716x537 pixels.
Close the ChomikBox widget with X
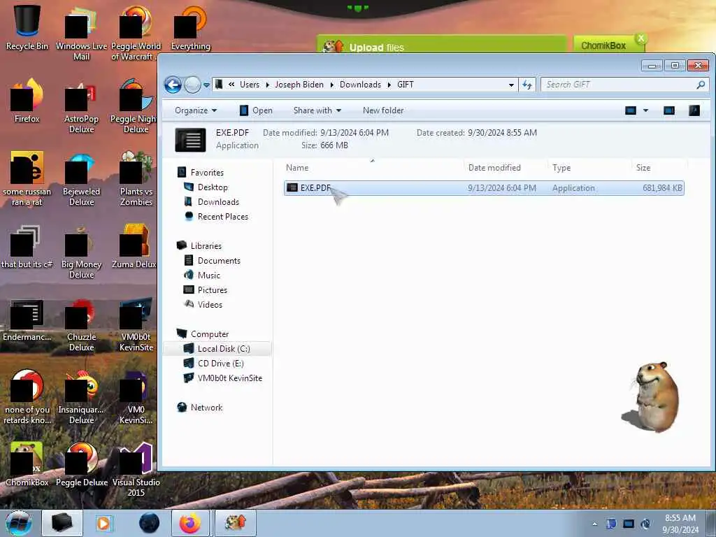(x=641, y=38)
